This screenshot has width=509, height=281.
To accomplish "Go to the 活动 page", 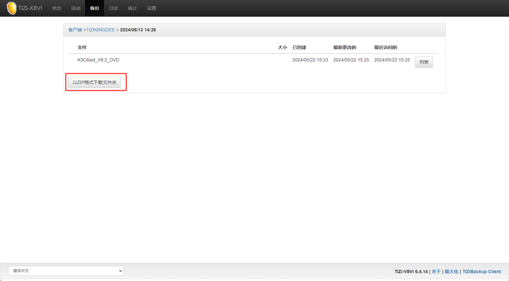I will pyautogui.click(x=76, y=8).
